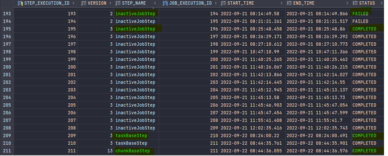Click the STEP_NAME column table icon

(x=118, y=3)
